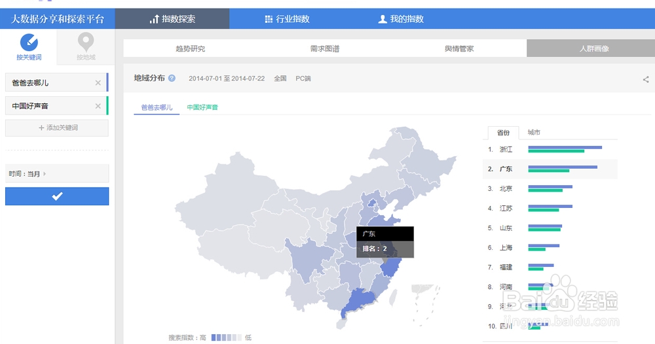Click the blue checkmark confirm button
655x344 pixels.
[x=57, y=196]
